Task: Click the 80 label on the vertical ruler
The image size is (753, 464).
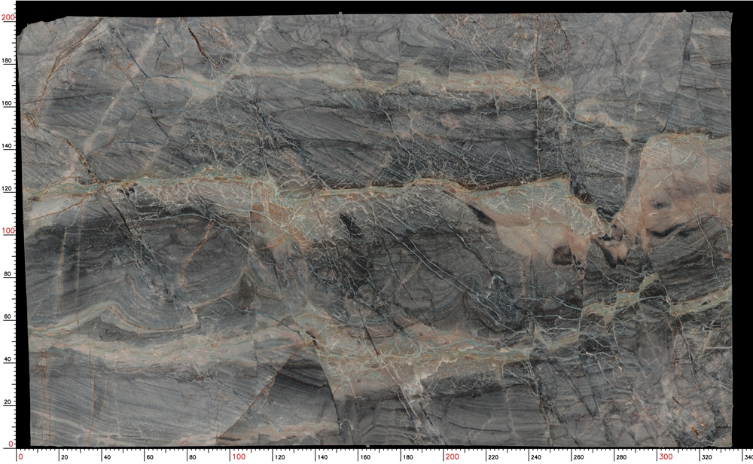Action: (x=7, y=273)
